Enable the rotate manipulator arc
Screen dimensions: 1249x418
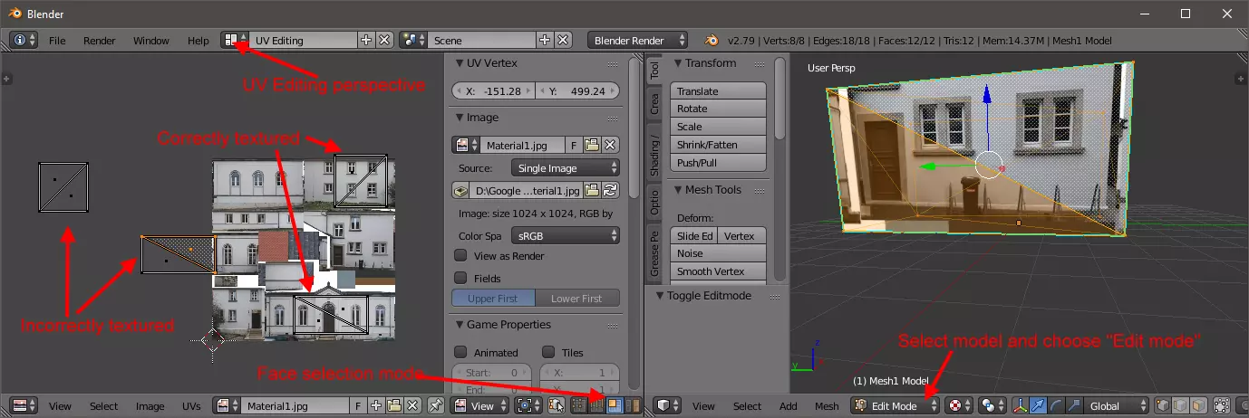pos(1057,406)
